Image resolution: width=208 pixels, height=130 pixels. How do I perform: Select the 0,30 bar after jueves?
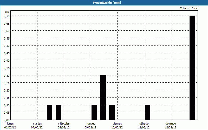click(103, 97)
